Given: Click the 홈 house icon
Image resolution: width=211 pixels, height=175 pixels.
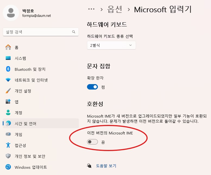Looking at the screenshot, I should coord(8,47).
